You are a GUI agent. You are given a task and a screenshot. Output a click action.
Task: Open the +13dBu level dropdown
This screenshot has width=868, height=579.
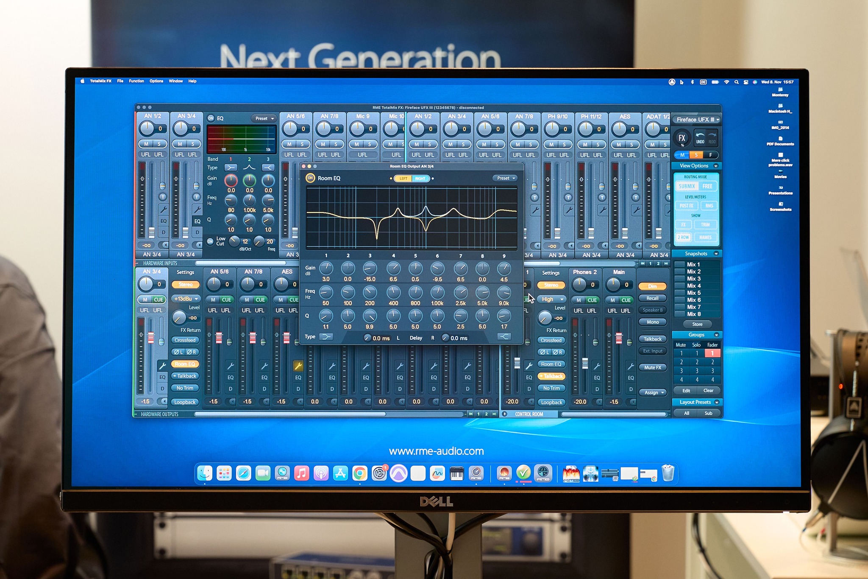click(x=186, y=299)
